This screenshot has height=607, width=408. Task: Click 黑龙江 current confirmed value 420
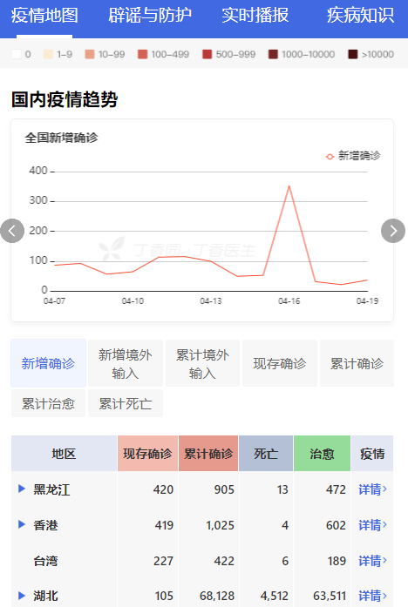point(163,489)
